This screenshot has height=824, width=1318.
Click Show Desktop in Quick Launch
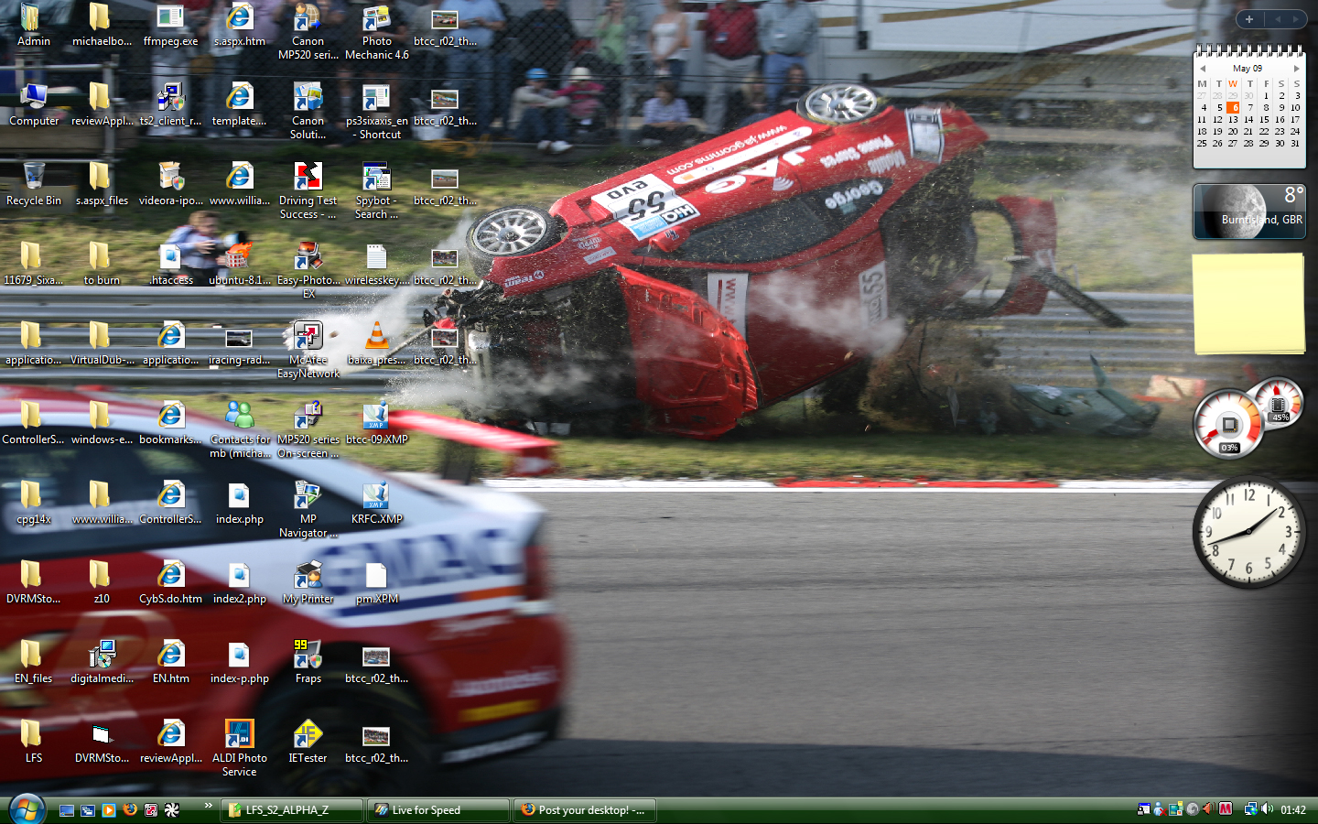pyautogui.click(x=67, y=810)
